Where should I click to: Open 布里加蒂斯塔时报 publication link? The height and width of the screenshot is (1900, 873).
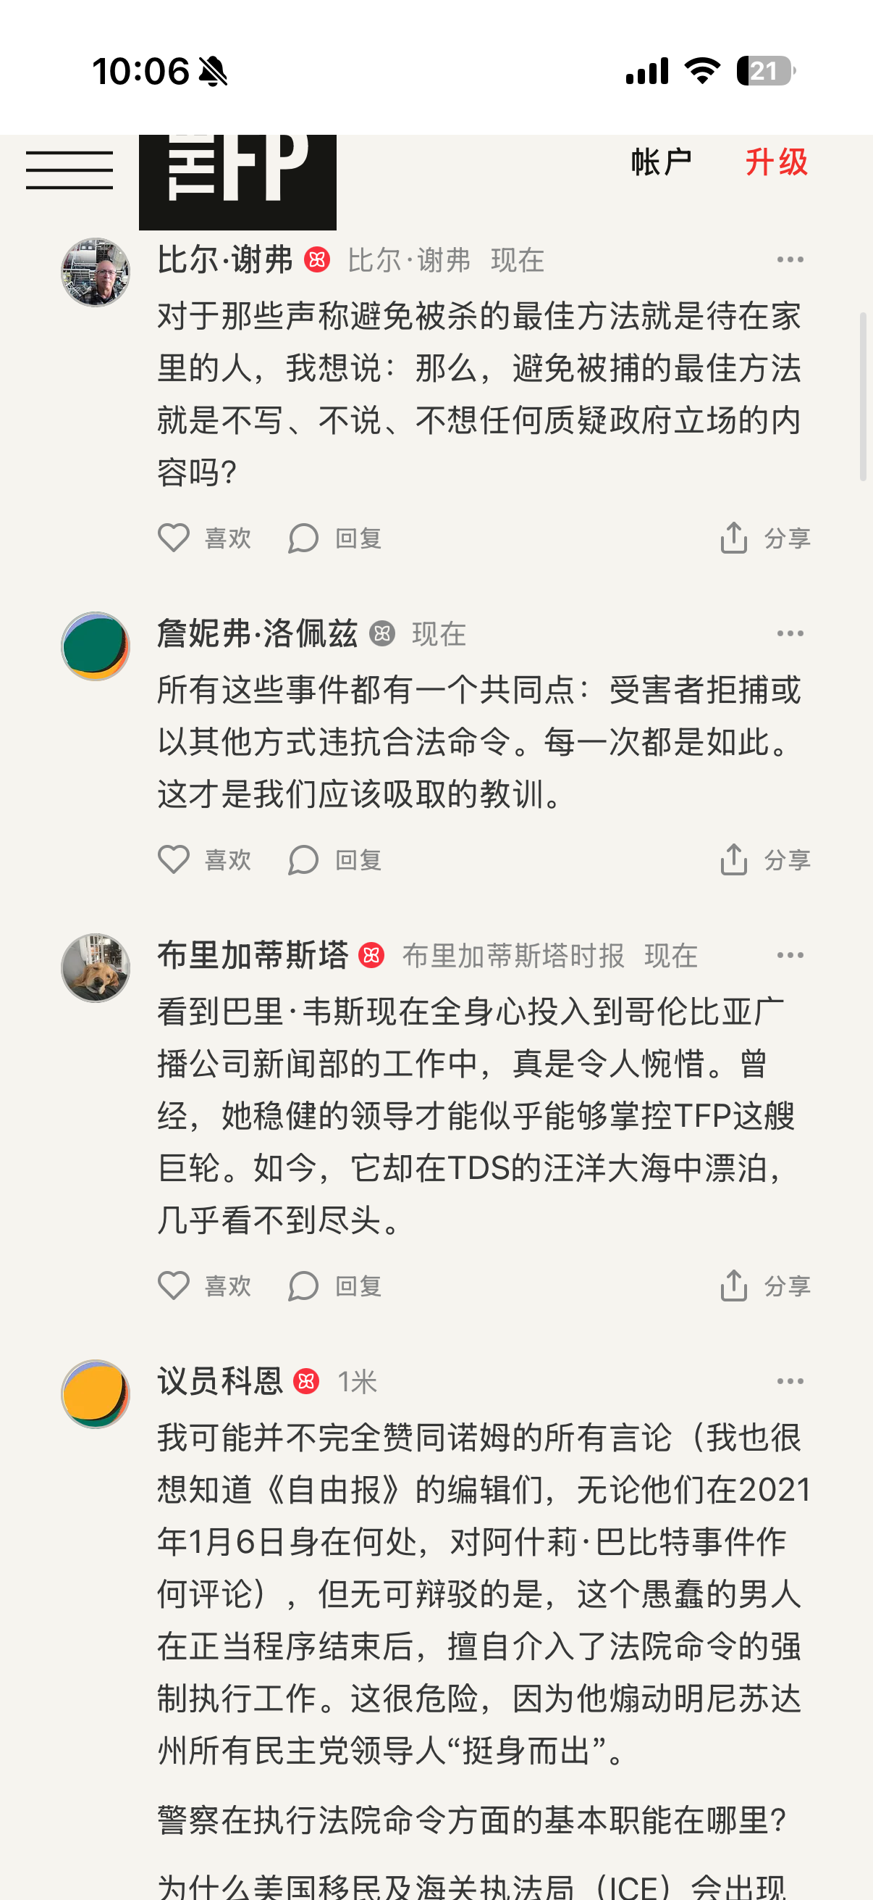(513, 956)
